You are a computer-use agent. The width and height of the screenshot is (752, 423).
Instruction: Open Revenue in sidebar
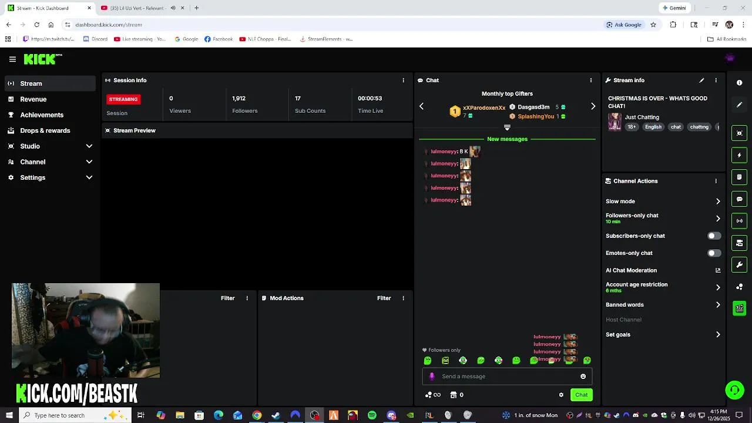point(50,99)
